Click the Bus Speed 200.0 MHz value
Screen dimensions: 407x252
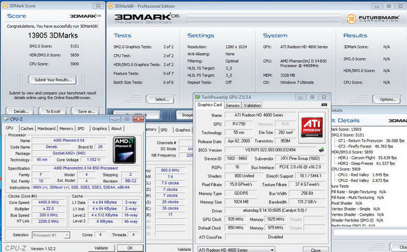click(49, 215)
